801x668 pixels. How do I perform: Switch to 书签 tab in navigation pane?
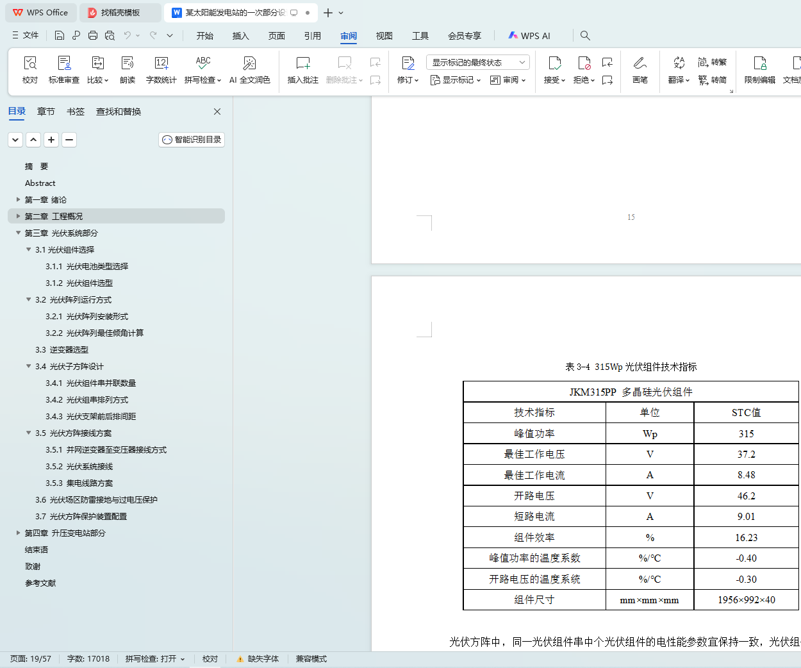click(76, 112)
